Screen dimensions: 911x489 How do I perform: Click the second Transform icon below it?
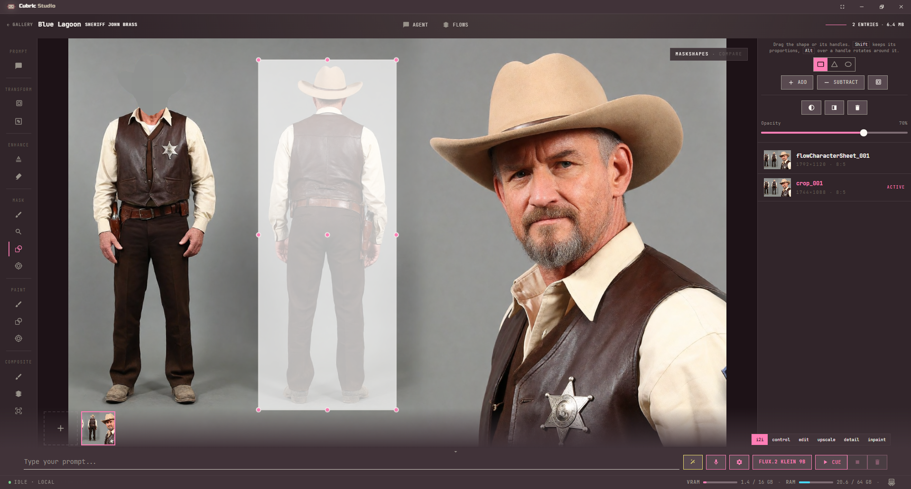point(19,121)
